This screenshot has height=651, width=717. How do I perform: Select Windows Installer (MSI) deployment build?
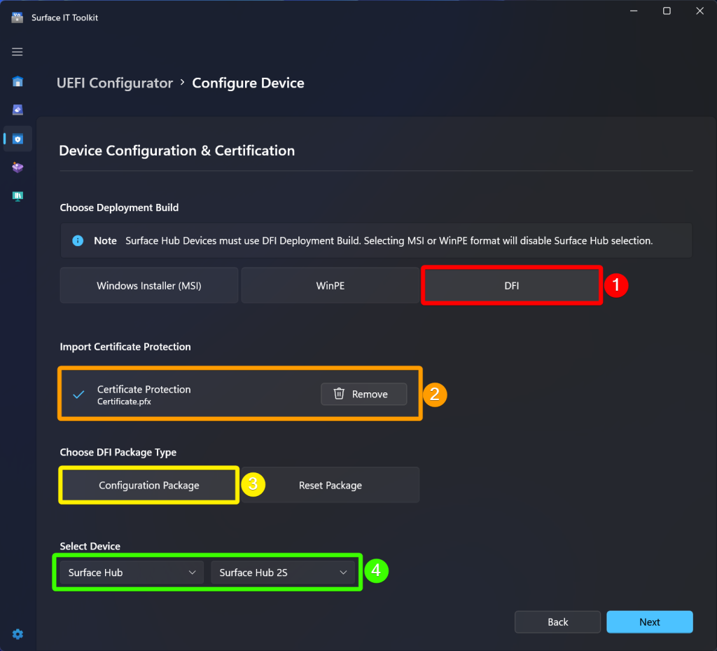coord(149,285)
